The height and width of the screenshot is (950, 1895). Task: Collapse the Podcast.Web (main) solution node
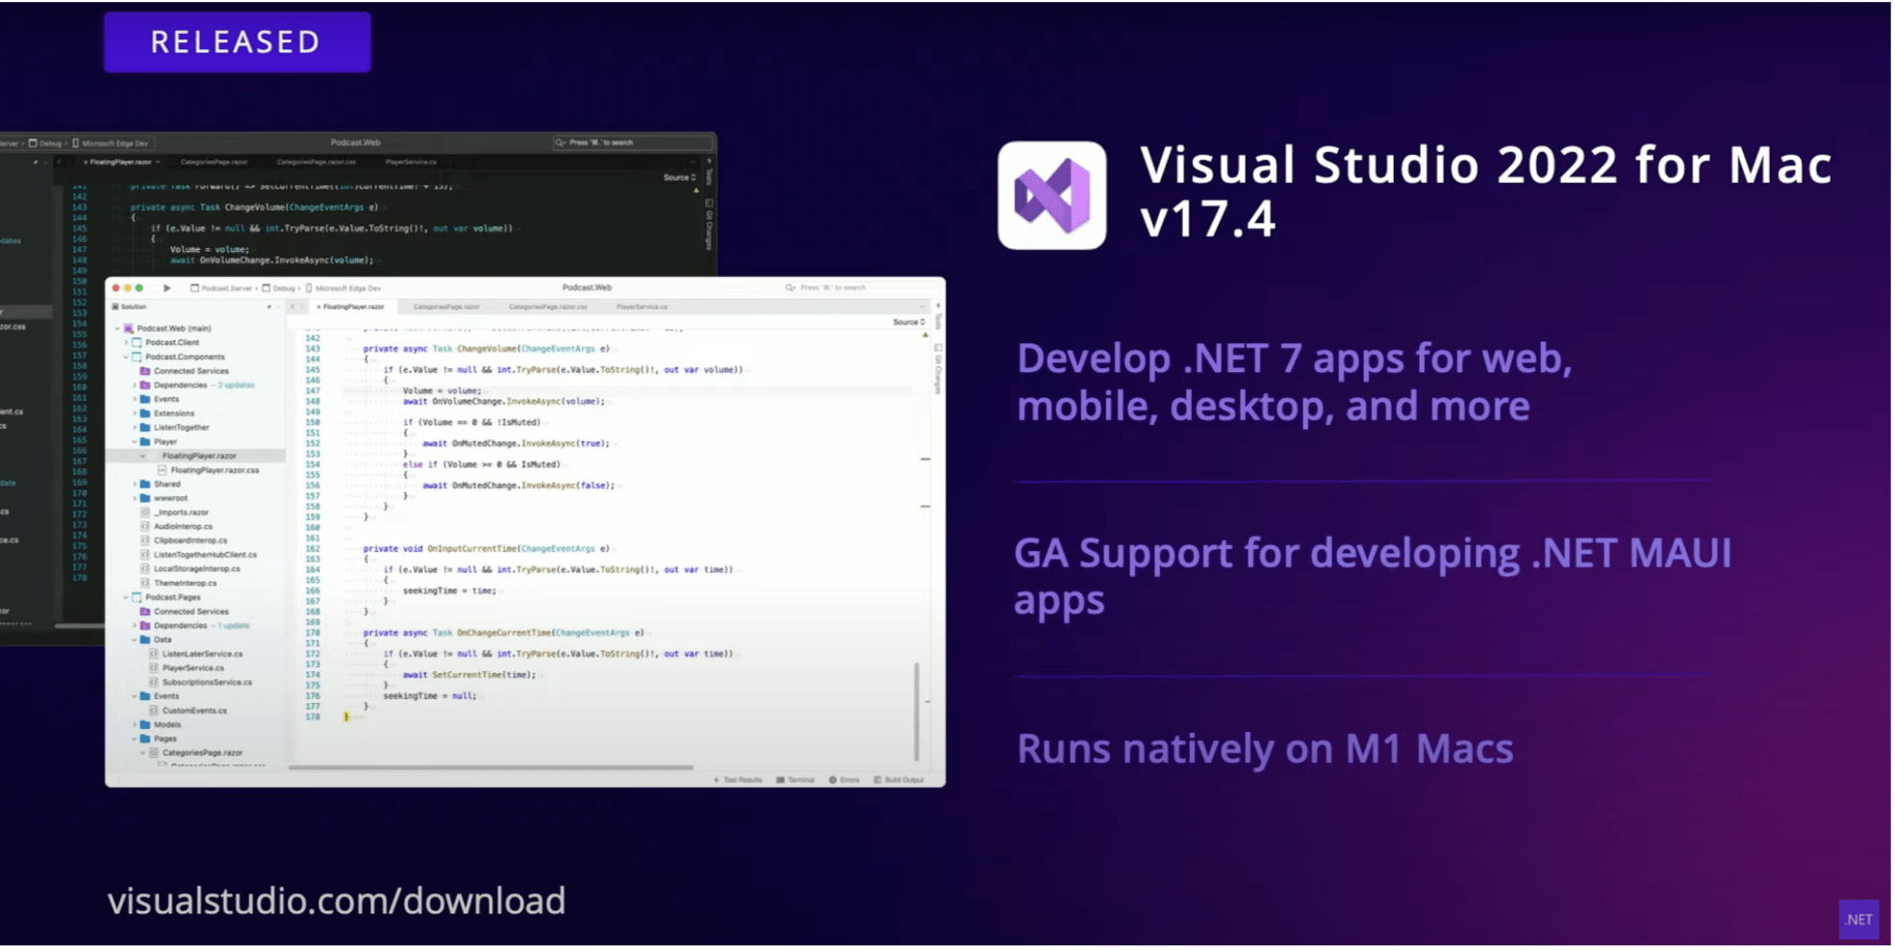[118, 329]
